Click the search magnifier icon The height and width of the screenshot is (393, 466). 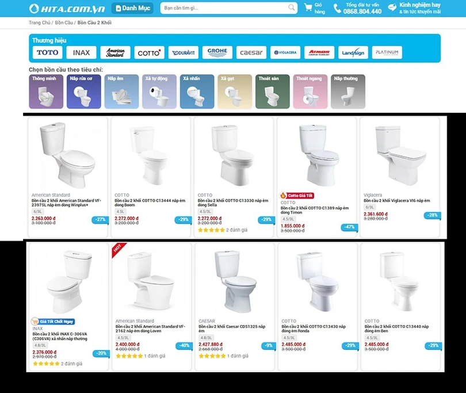(292, 7)
